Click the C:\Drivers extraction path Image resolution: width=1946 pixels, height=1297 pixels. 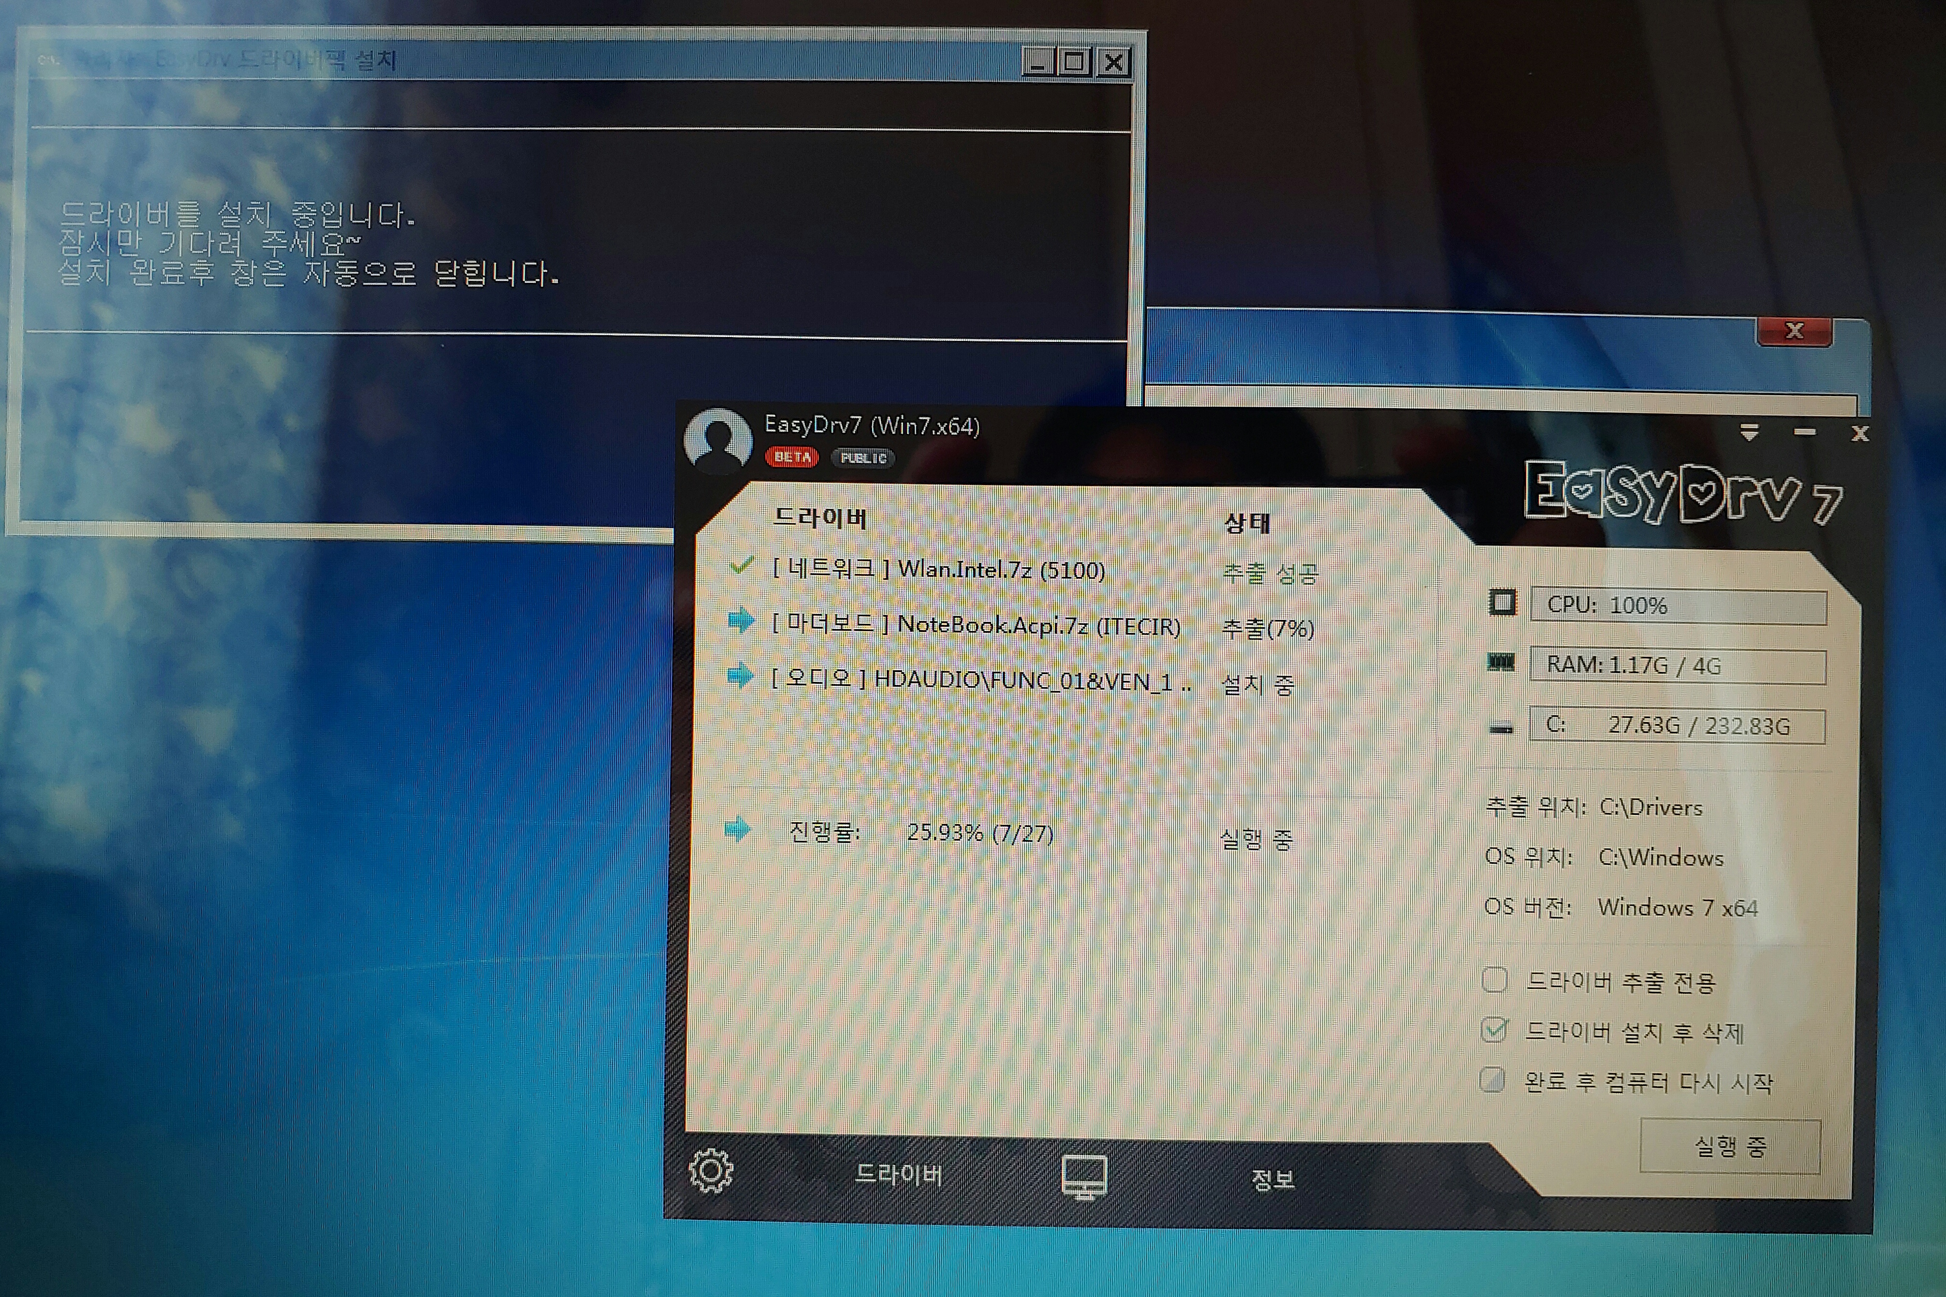(1650, 807)
